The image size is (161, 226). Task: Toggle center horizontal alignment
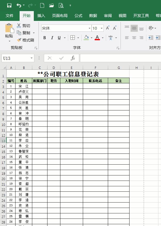click(134, 38)
